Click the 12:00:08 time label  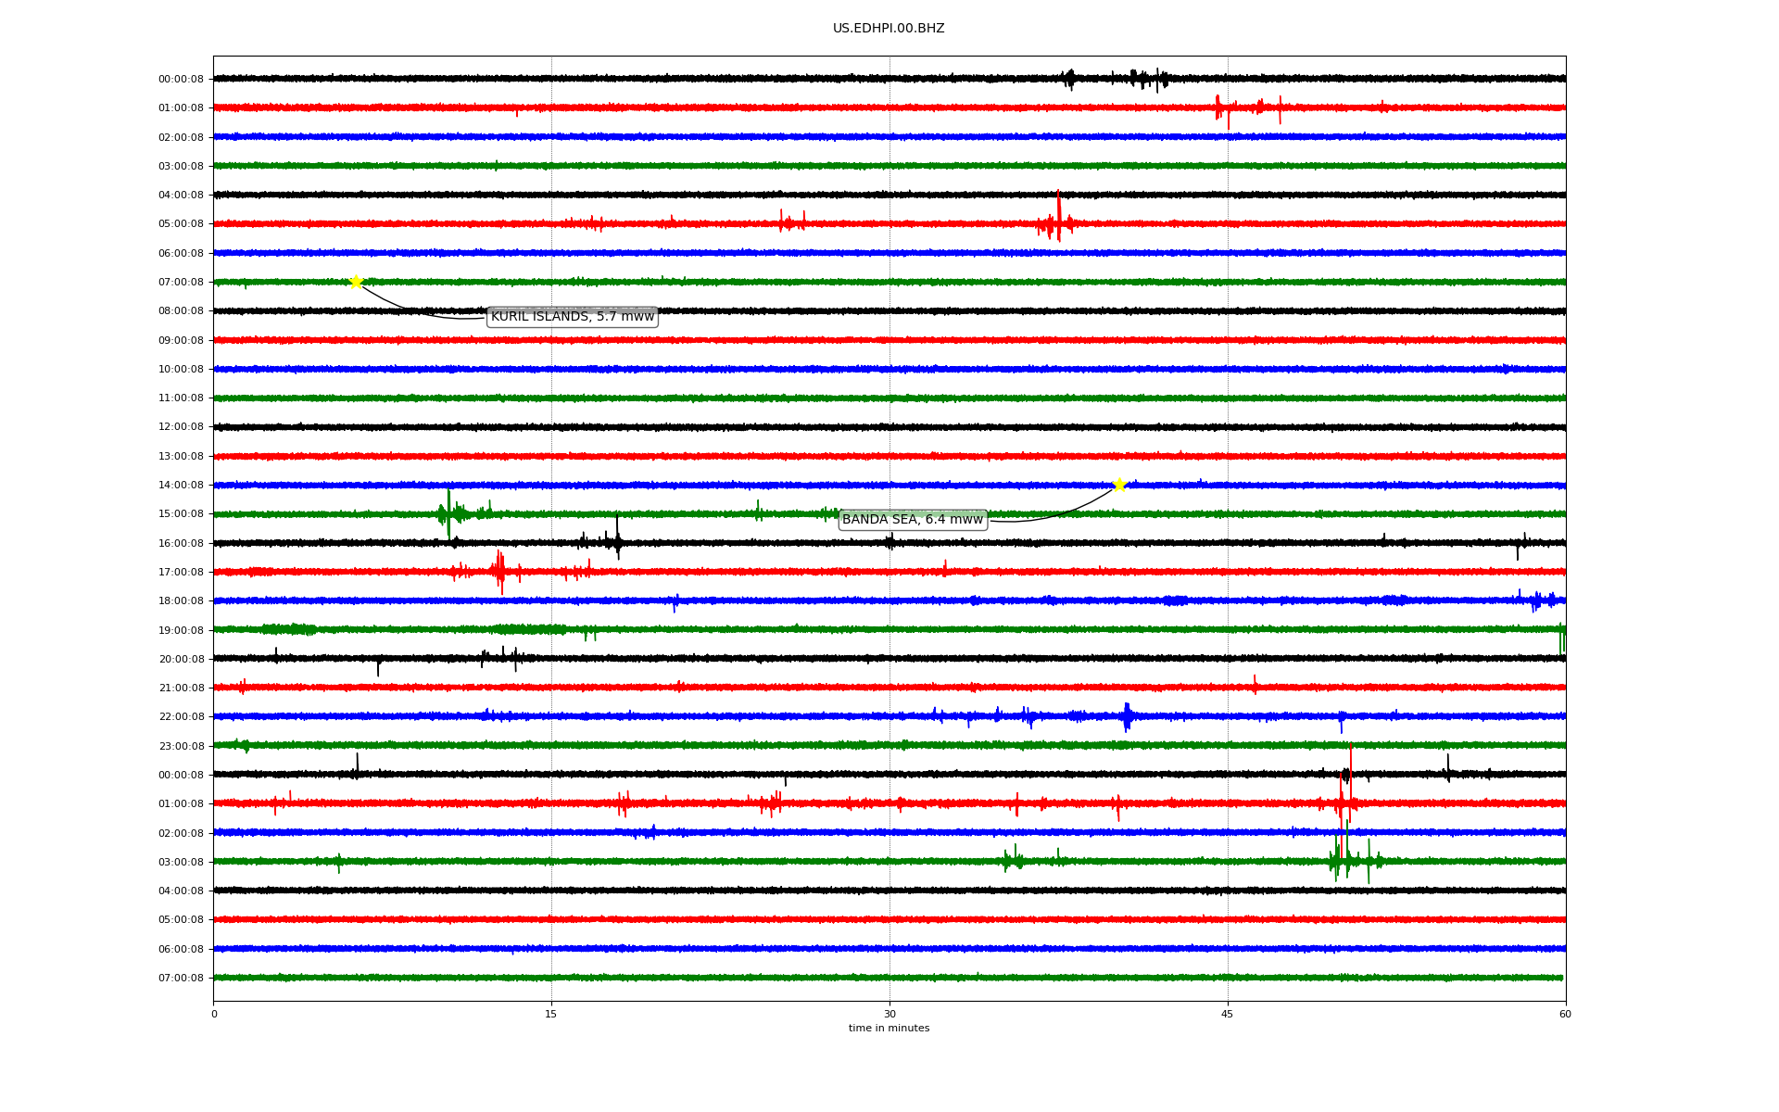pos(181,427)
